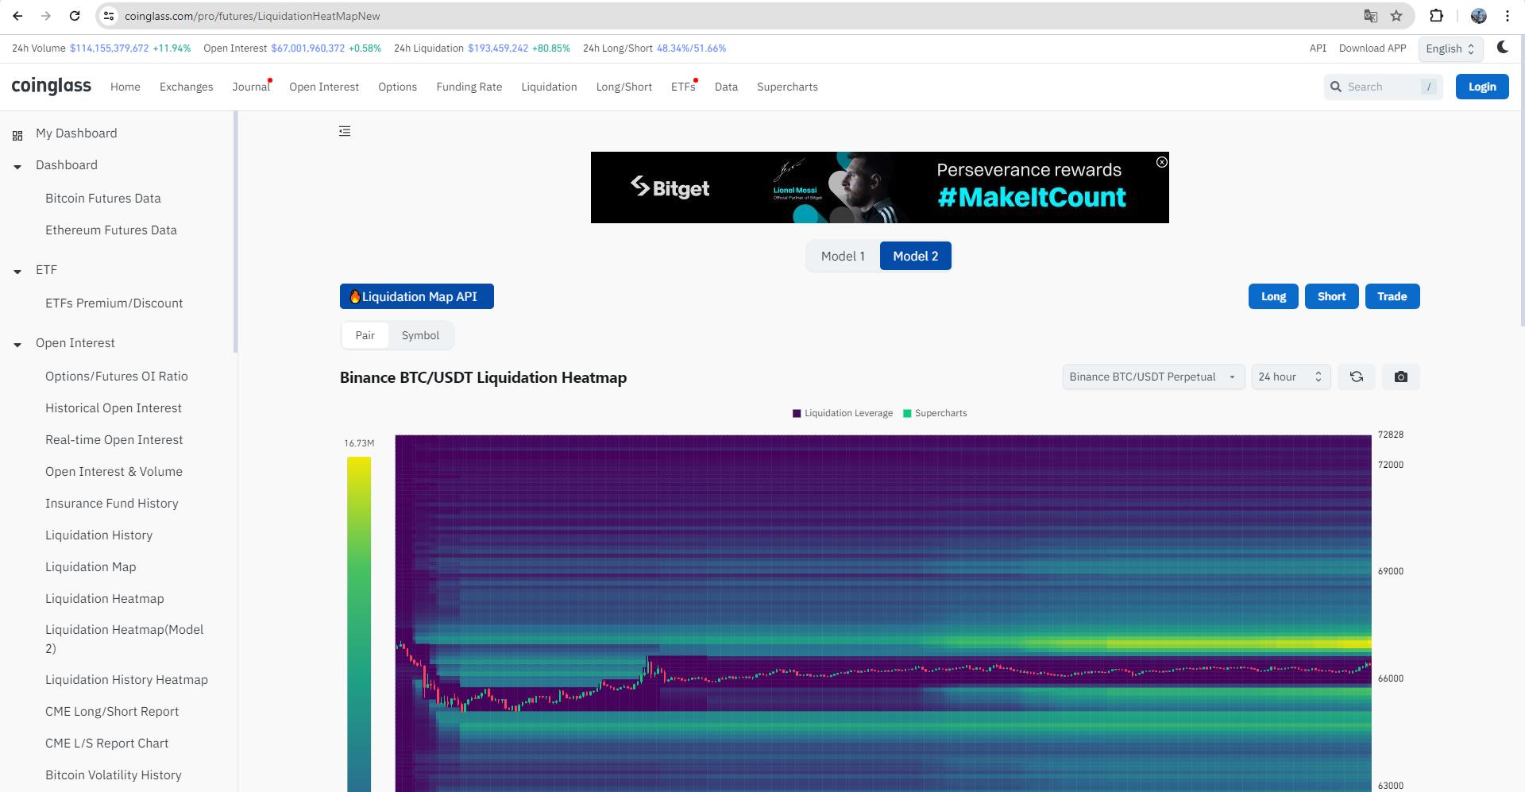Screen dimensions: 1525x792
Task: Toggle dark mode with the moon icon
Action: tap(1502, 47)
